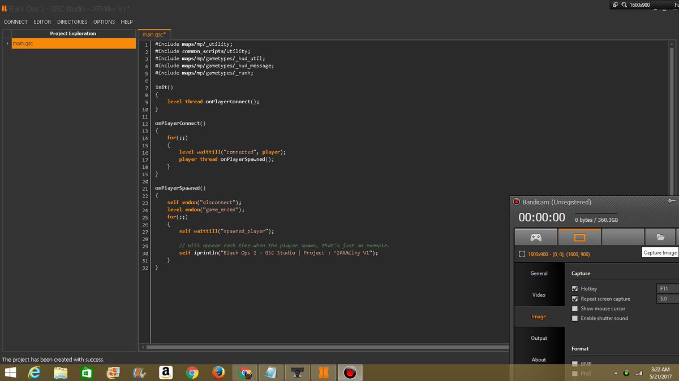Click 'self waittill("spawned_player");' line
The width and height of the screenshot is (679, 381).
226,231
